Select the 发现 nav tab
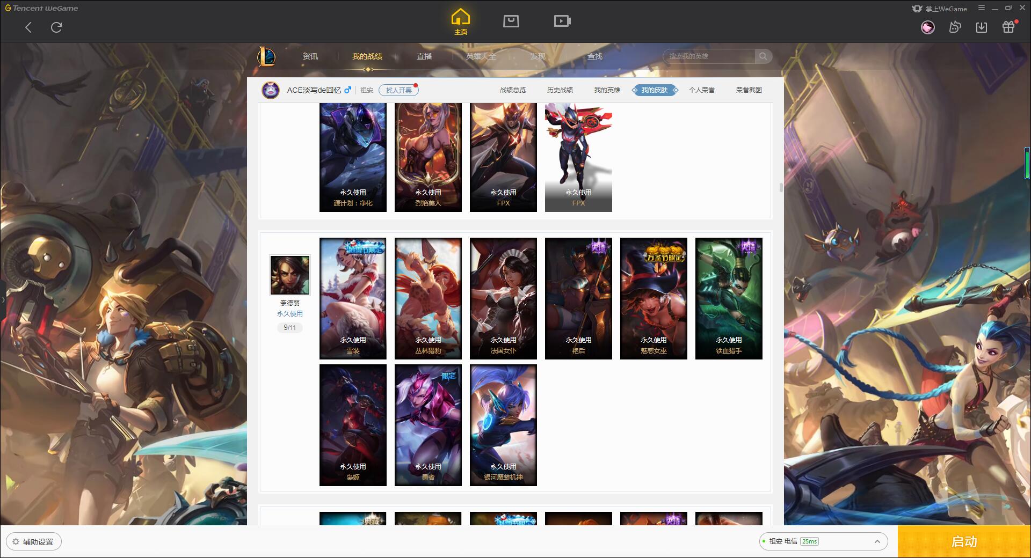1031x558 pixels. pyautogui.click(x=538, y=56)
